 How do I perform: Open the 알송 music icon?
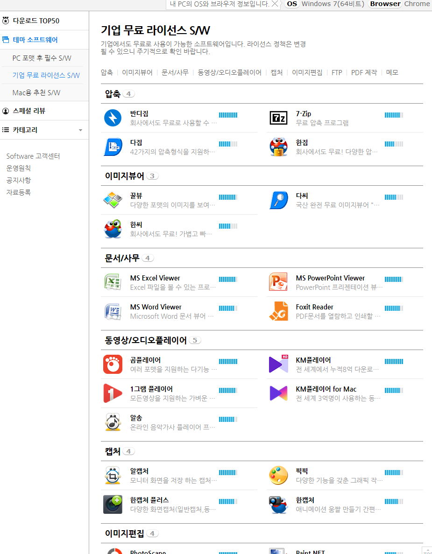click(x=113, y=422)
